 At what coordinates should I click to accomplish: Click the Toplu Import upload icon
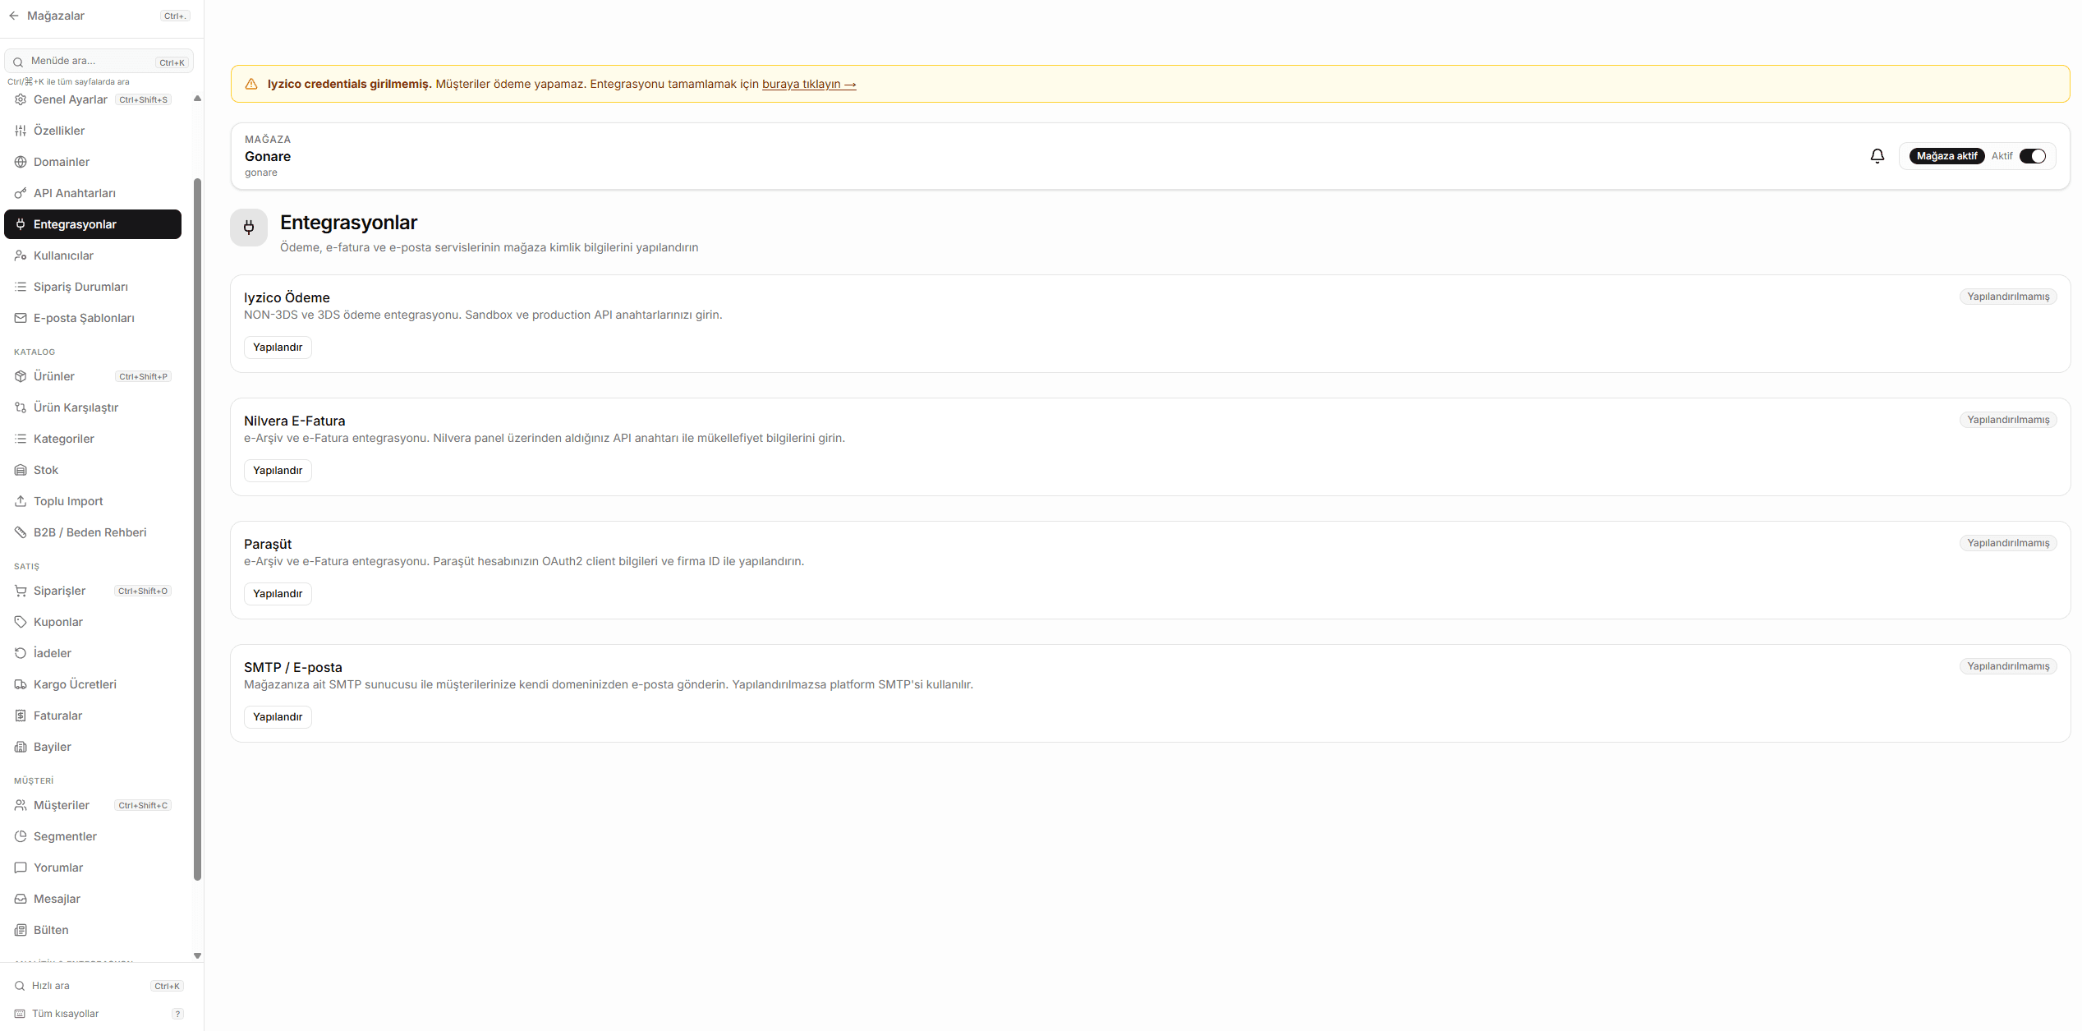(21, 501)
